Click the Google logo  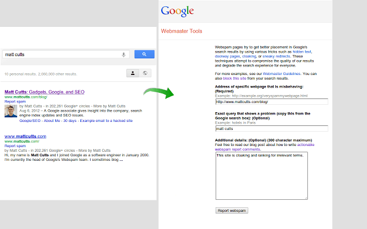[177, 11]
